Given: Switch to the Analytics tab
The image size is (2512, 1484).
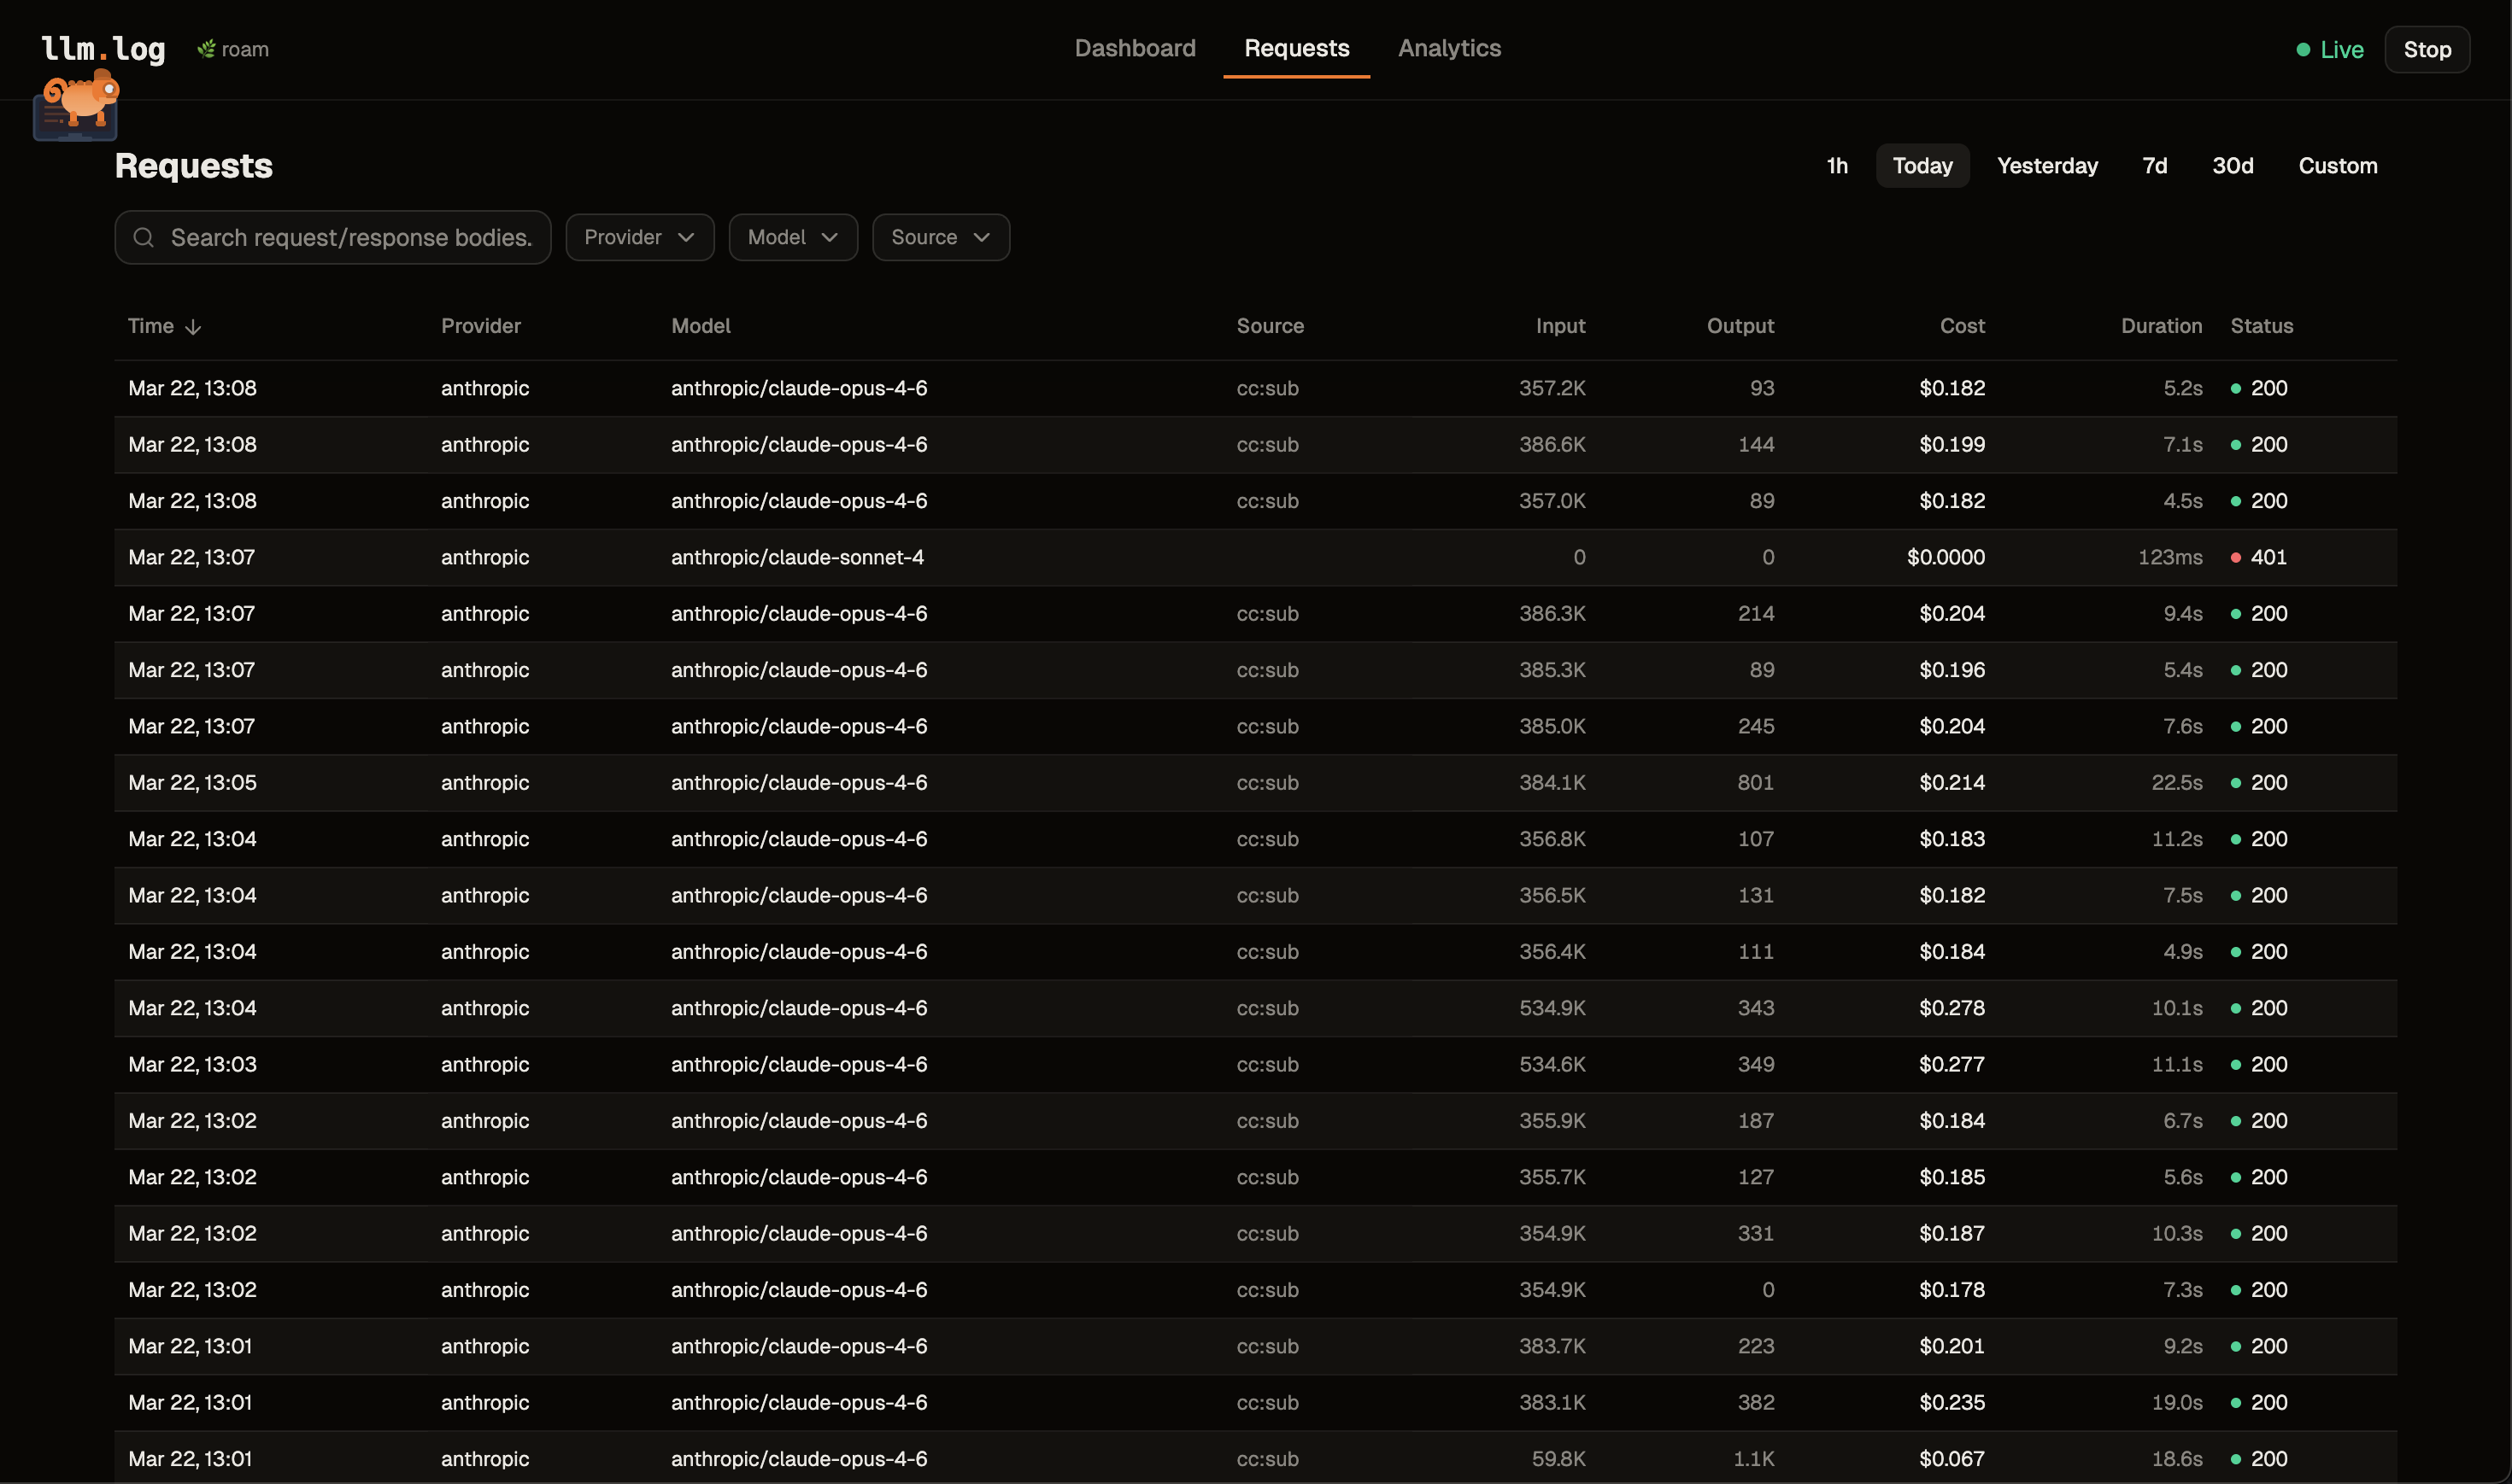Looking at the screenshot, I should point(1448,48).
